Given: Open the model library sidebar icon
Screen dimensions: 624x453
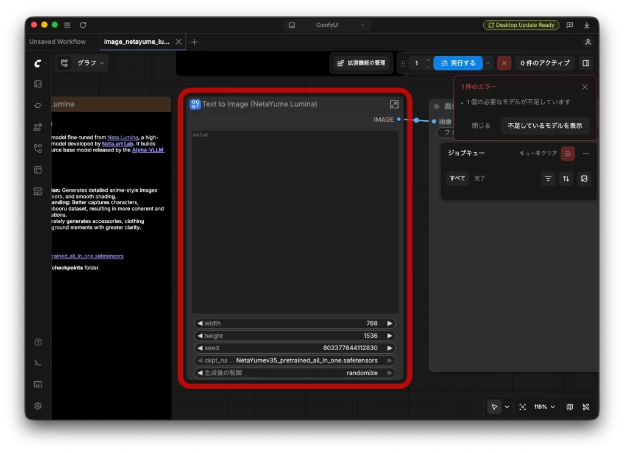Looking at the screenshot, I should point(38,127).
